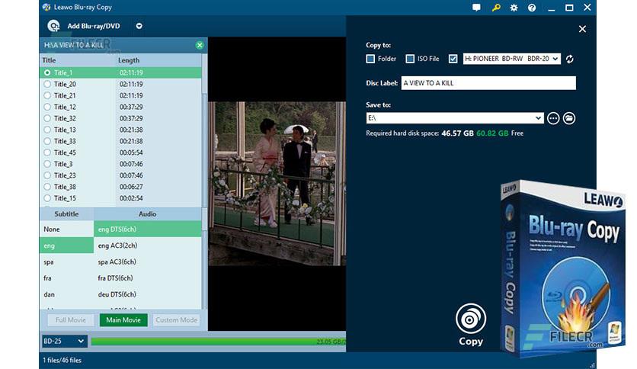Screen dimensions: 637x369
Task: Select the Title_20 radio button
Action: point(47,84)
